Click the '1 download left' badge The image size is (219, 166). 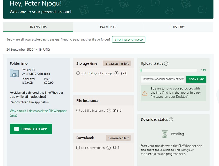pos(118,138)
